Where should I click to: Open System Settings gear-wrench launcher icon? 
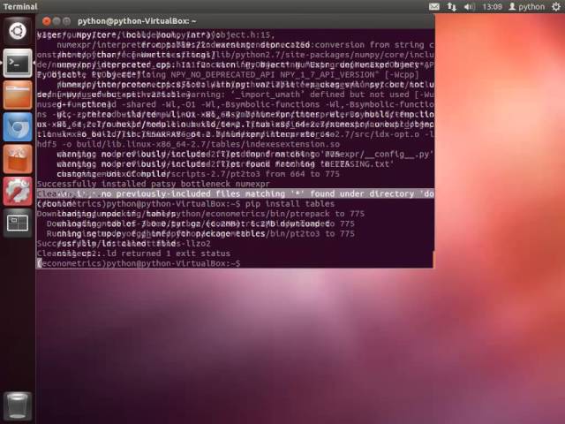(18, 191)
